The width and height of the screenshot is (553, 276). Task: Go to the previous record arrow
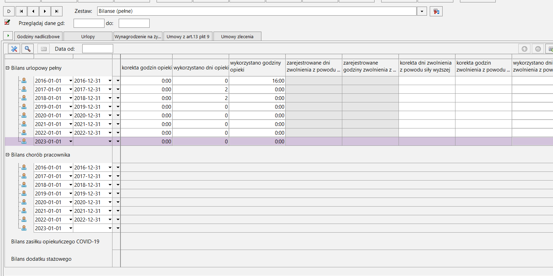pyautogui.click(x=33, y=11)
